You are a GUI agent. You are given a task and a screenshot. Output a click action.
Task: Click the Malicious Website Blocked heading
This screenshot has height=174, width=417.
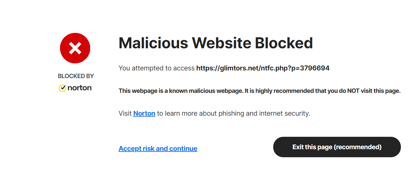[216, 43]
